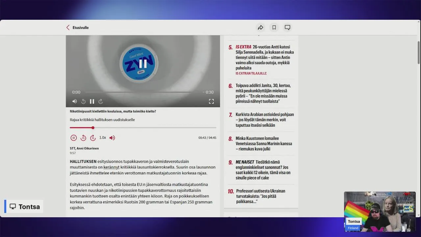421x237 pixels.
Task: Skip video forward with forward icon
Action: [101, 101]
